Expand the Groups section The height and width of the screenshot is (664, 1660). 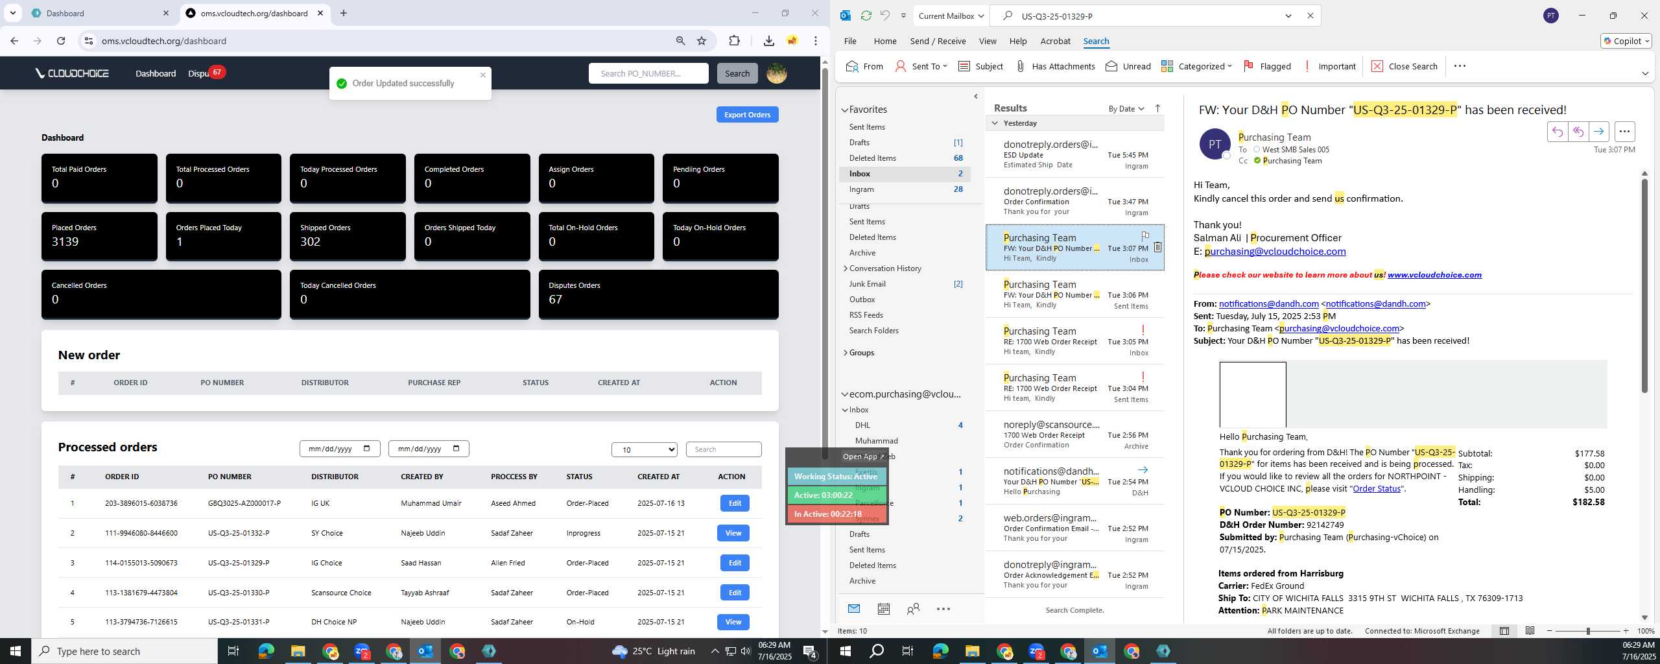[845, 353]
